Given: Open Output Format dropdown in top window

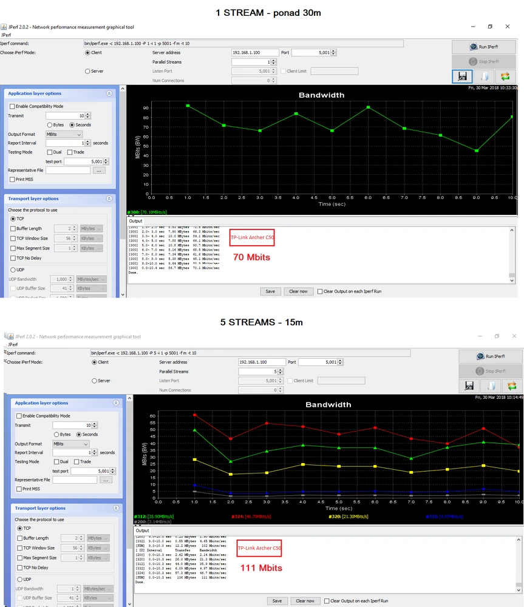Looking at the screenshot, I should click(x=63, y=134).
